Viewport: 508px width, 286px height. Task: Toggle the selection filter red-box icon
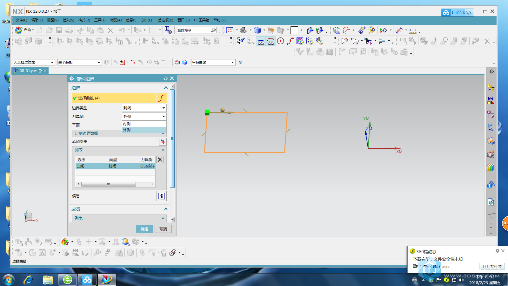tap(122, 62)
